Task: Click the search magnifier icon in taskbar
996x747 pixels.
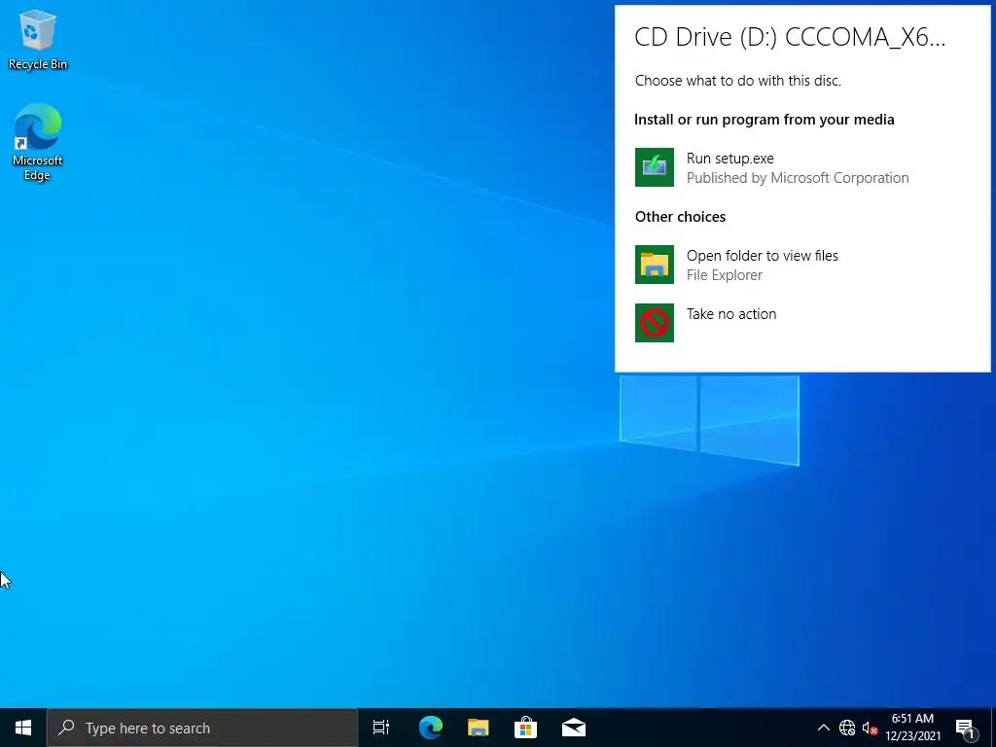Action: (x=66, y=728)
